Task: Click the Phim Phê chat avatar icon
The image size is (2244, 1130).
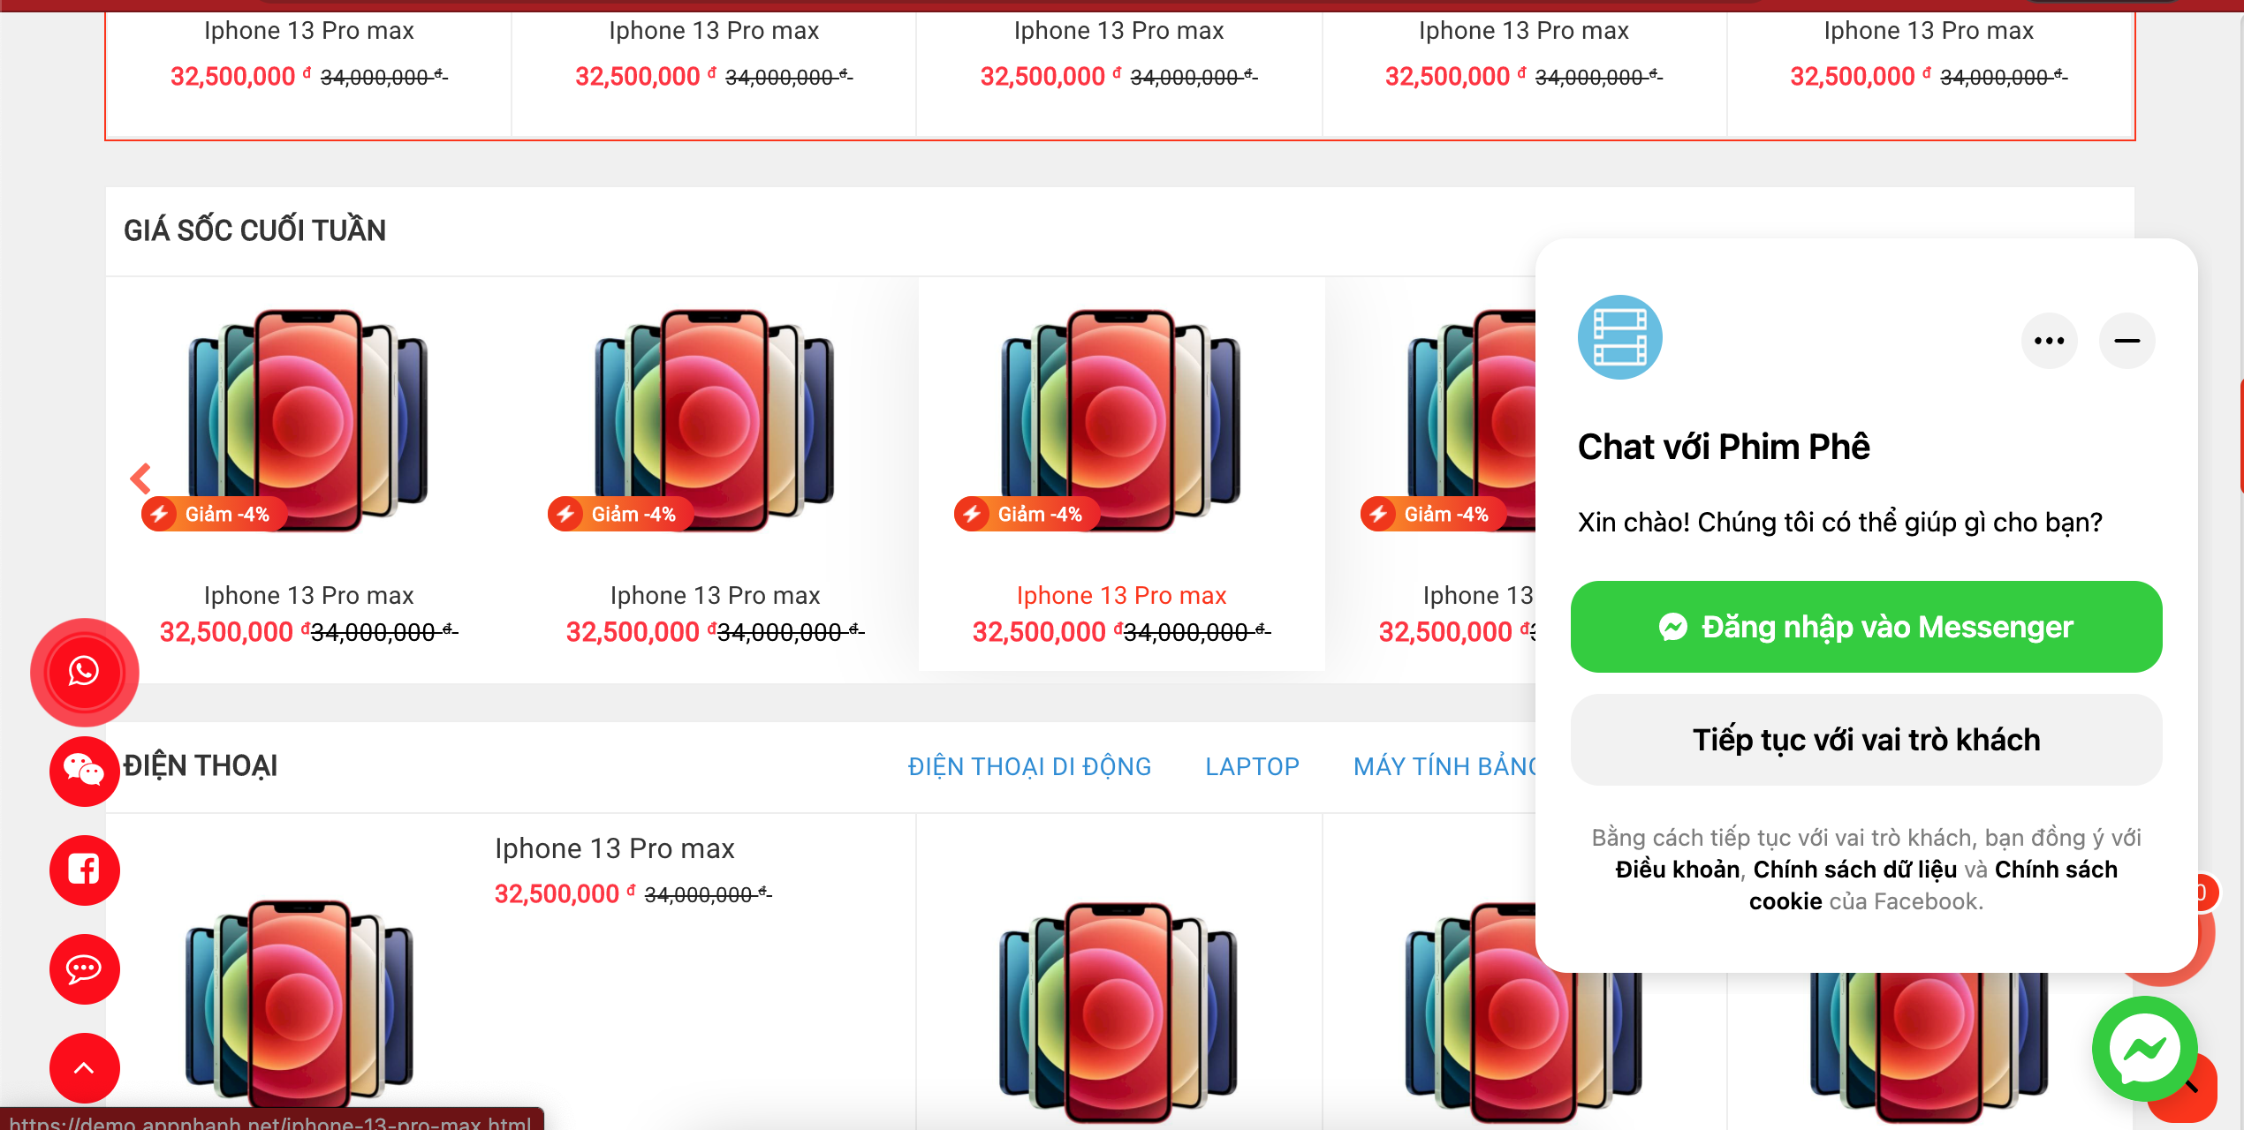Action: point(1619,337)
